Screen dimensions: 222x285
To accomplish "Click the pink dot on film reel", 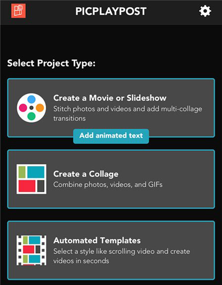I will tap(23, 108).
